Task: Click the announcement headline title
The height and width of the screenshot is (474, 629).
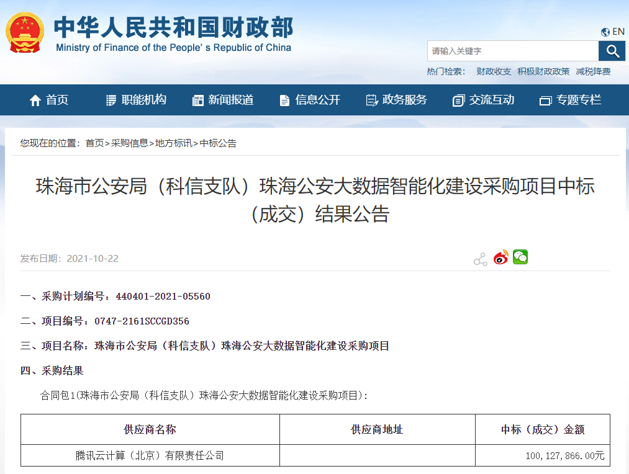Action: 315,200
